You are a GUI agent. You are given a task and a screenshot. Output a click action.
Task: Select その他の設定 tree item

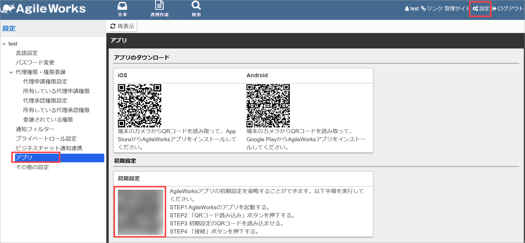pos(32,167)
